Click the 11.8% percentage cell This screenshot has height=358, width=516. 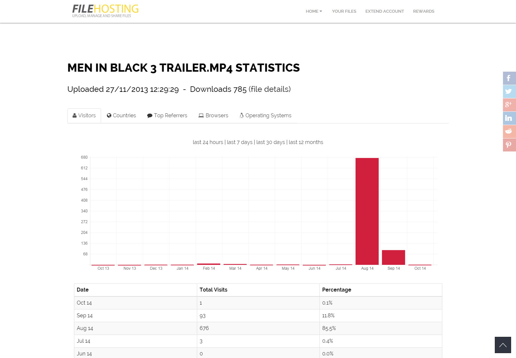381,316
